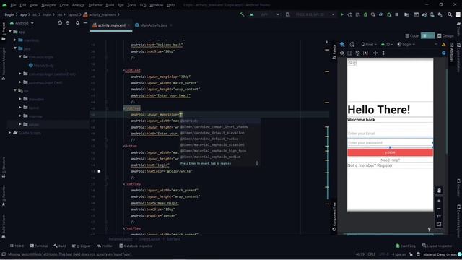Open the Profiler tool window
The image size is (462, 260).
click(x=105, y=246)
